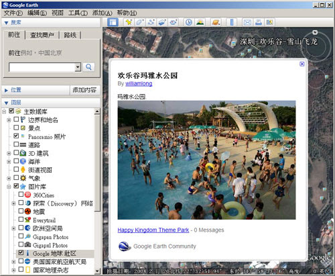Screen dimensions: 335x276
Task: Uncheck the Panoramio 照片 layer checkbox
Action: tap(16, 136)
